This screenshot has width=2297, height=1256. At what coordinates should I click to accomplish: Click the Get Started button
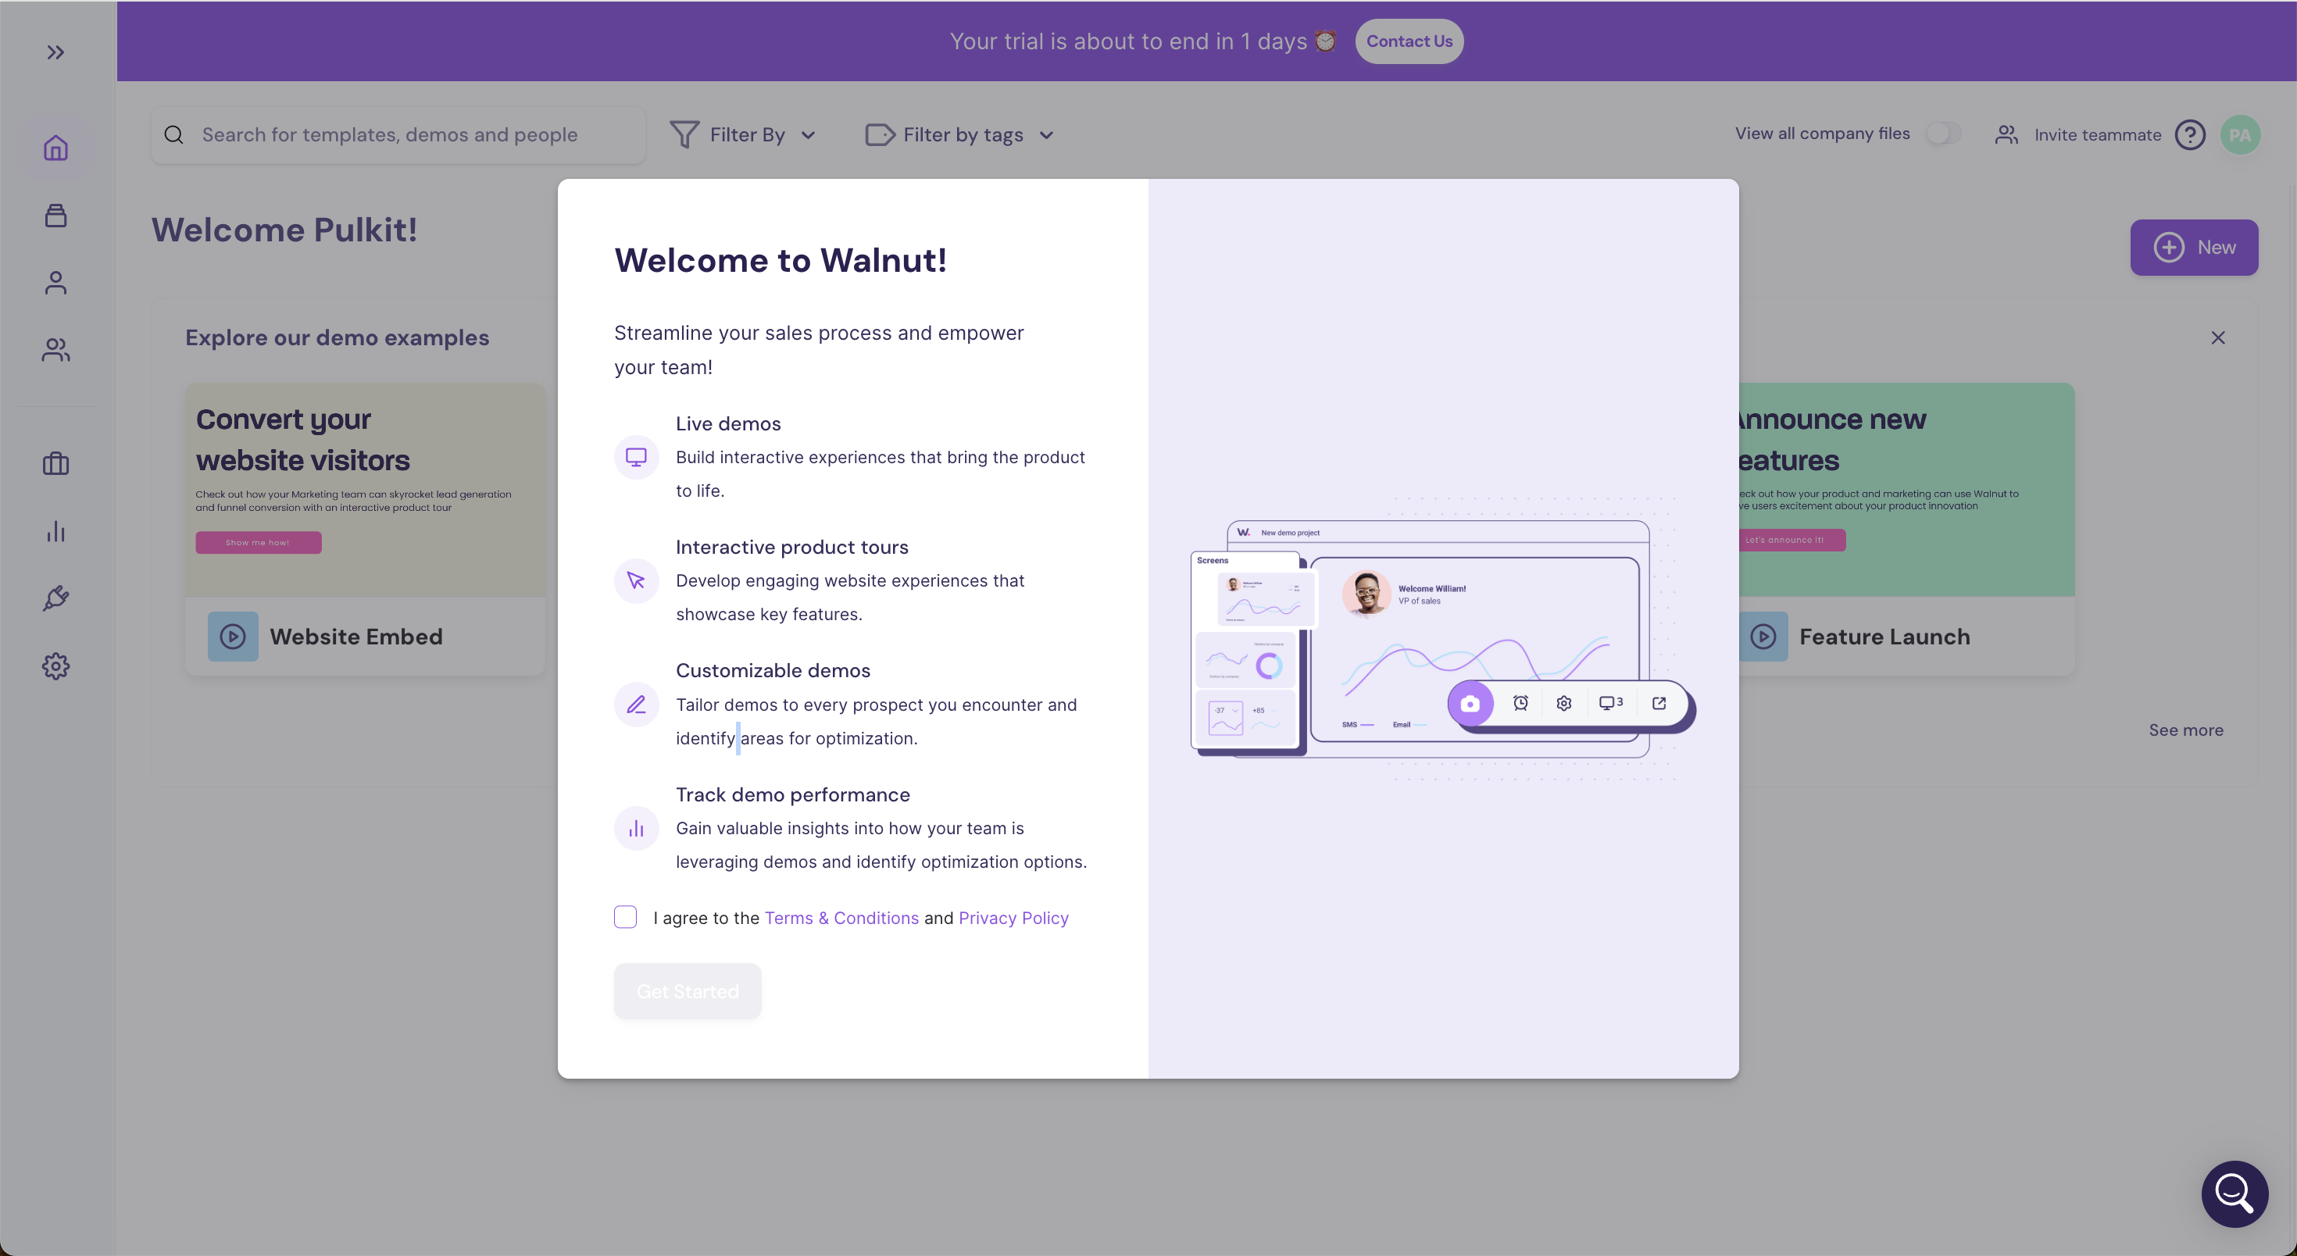[x=688, y=991]
